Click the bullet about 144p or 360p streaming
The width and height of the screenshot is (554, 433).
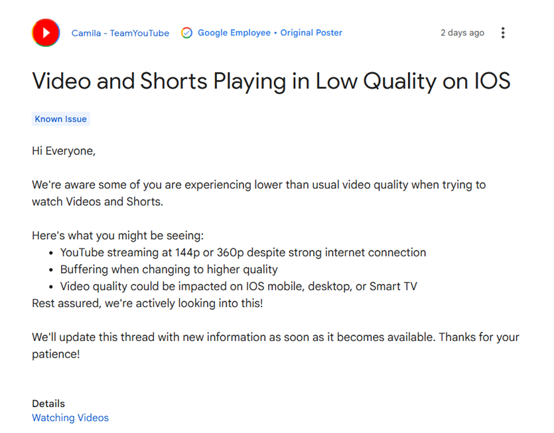pos(243,252)
